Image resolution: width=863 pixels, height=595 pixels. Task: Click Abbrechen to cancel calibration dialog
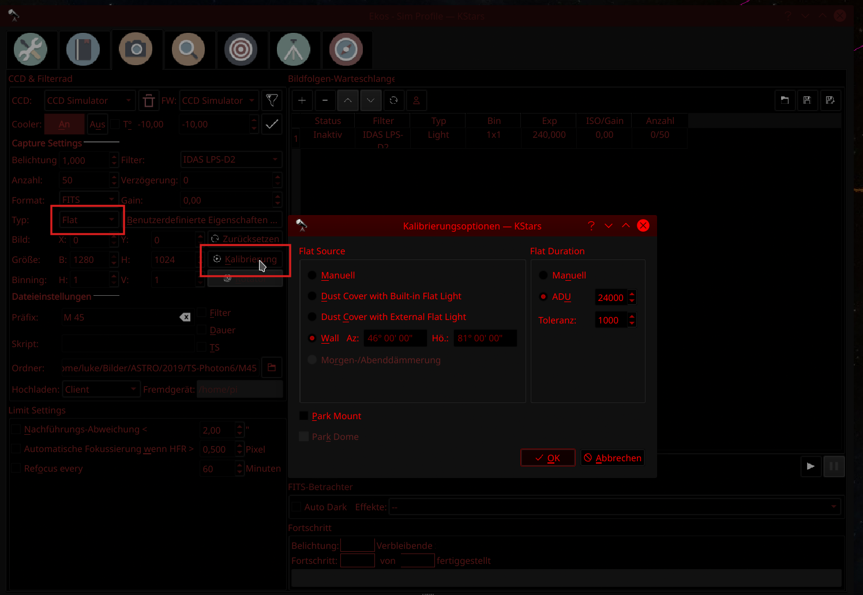coord(612,458)
